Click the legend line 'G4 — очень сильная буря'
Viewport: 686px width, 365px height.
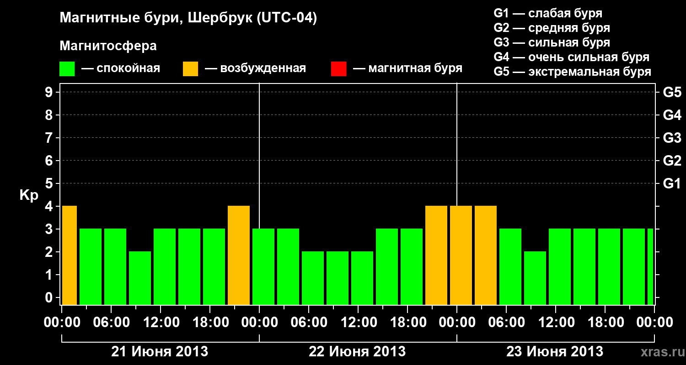point(572,57)
